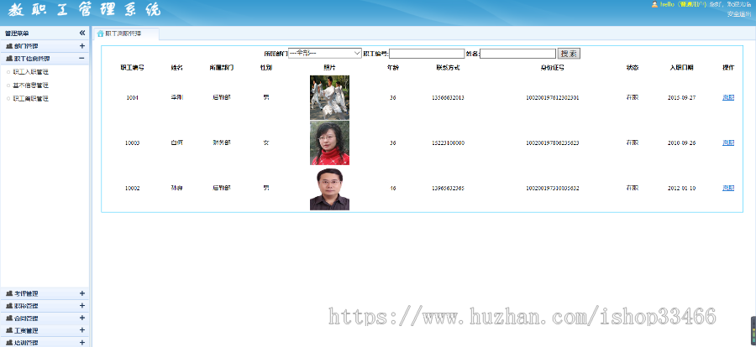Click the 搜索 search button

pos(569,54)
